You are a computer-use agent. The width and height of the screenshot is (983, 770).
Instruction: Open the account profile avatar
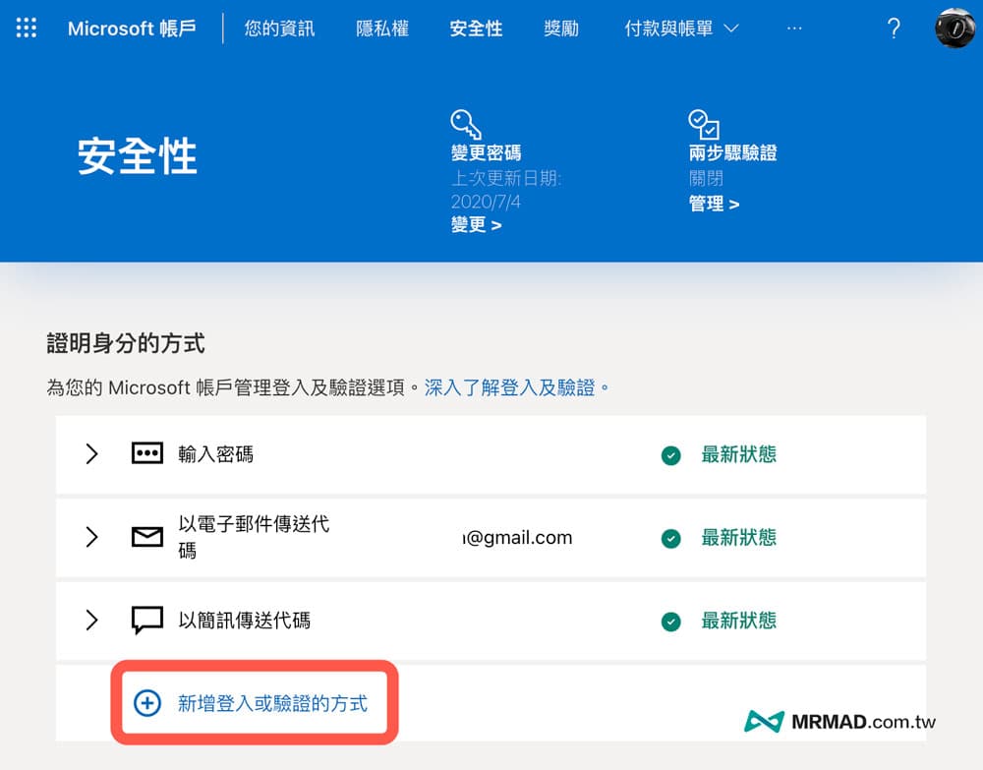(954, 29)
